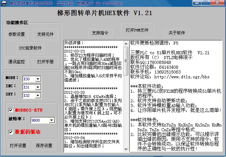
Task: Toggle the MODBOS-RTU checkbox
Action: [x=11, y=110]
